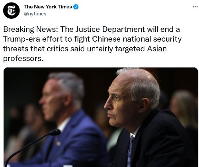
Task: Open the three-dot more options menu
Action: [x=195, y=7]
